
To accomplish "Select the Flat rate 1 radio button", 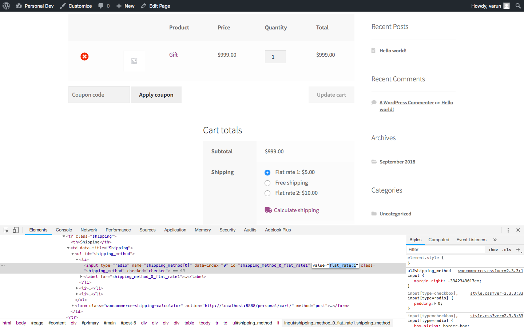I will coord(267,173).
